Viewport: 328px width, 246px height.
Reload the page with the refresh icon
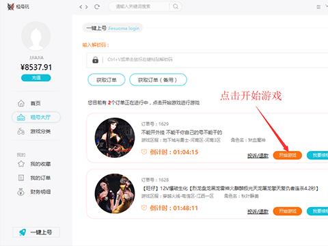click(x=97, y=7)
